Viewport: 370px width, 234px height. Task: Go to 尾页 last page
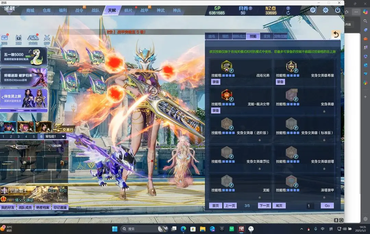click(x=279, y=206)
